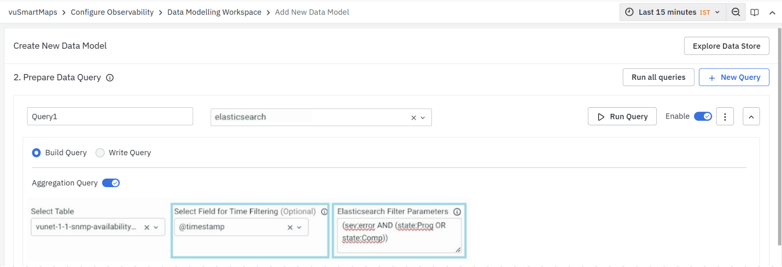This screenshot has height=267, width=782.
Task: Go to Data Modelling Workspace breadcrumb
Action: click(x=214, y=12)
